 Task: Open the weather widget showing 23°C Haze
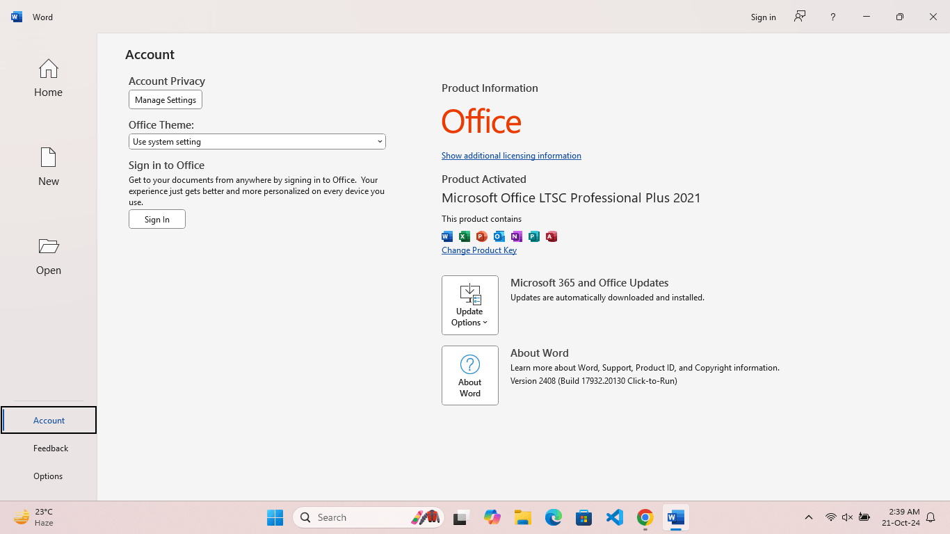[33, 517]
